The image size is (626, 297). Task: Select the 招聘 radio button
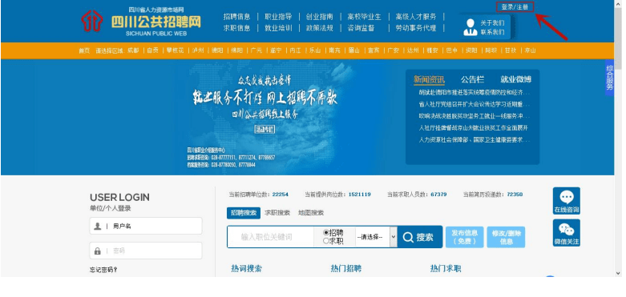[325, 232]
